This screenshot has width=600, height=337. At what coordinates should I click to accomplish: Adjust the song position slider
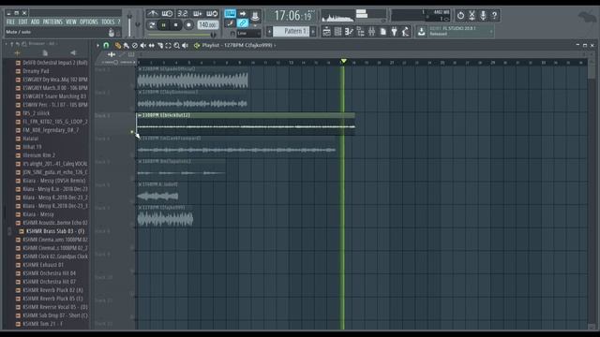[x=182, y=35]
